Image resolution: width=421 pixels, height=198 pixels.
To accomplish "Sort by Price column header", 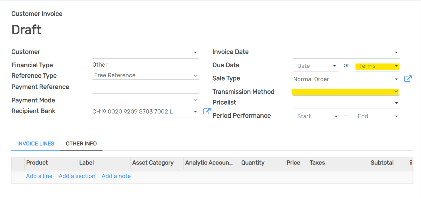I will [290, 163].
